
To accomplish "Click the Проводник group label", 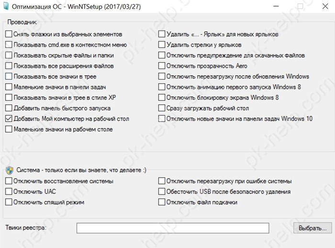I will pyautogui.click(x=22, y=22).
